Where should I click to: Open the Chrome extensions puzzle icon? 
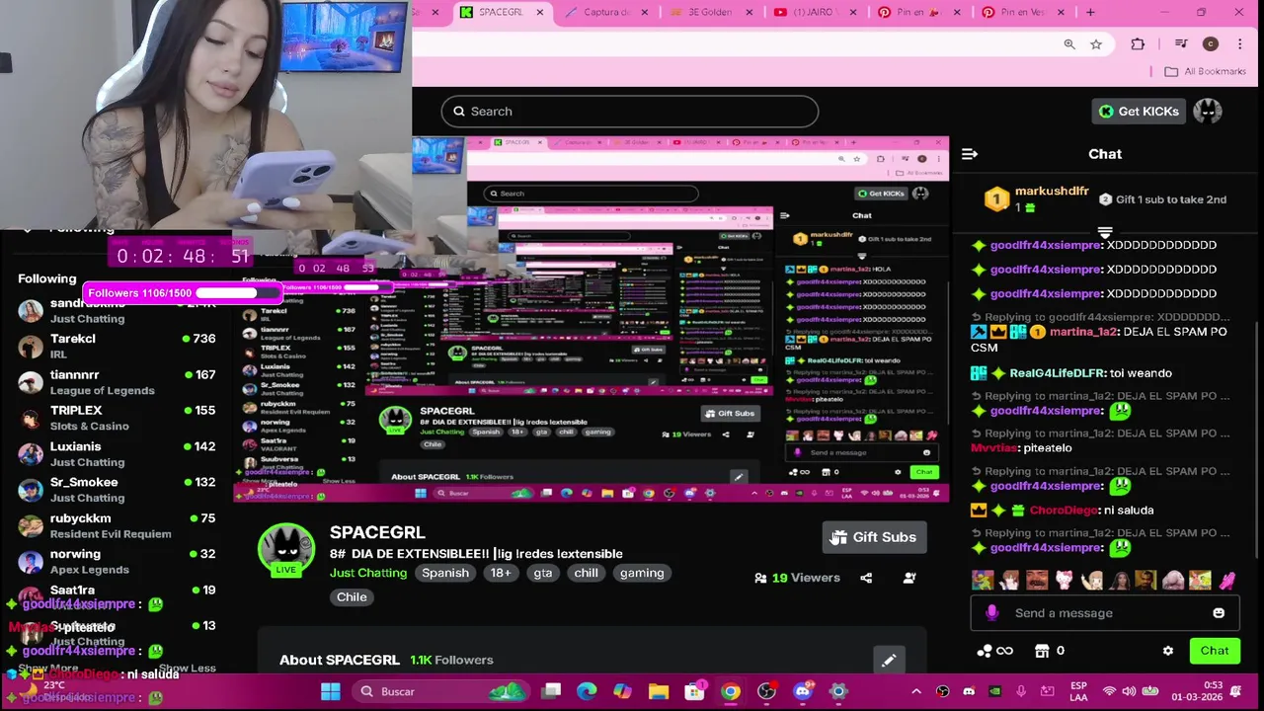click(1138, 44)
